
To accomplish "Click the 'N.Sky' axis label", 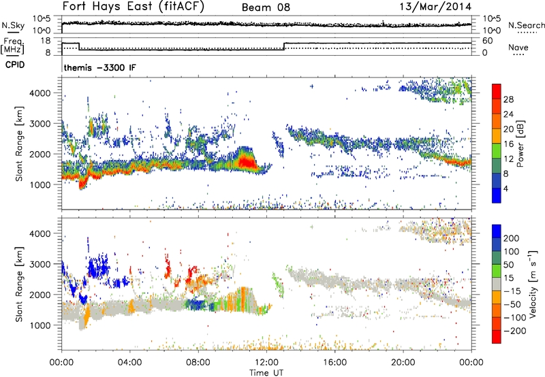I will (13, 25).
